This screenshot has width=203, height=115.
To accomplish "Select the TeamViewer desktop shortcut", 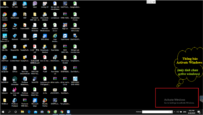I will point(65,37).
